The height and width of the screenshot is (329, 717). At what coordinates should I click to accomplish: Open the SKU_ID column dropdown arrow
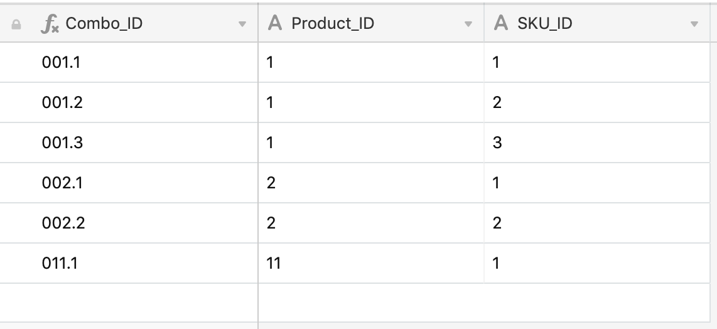point(694,24)
